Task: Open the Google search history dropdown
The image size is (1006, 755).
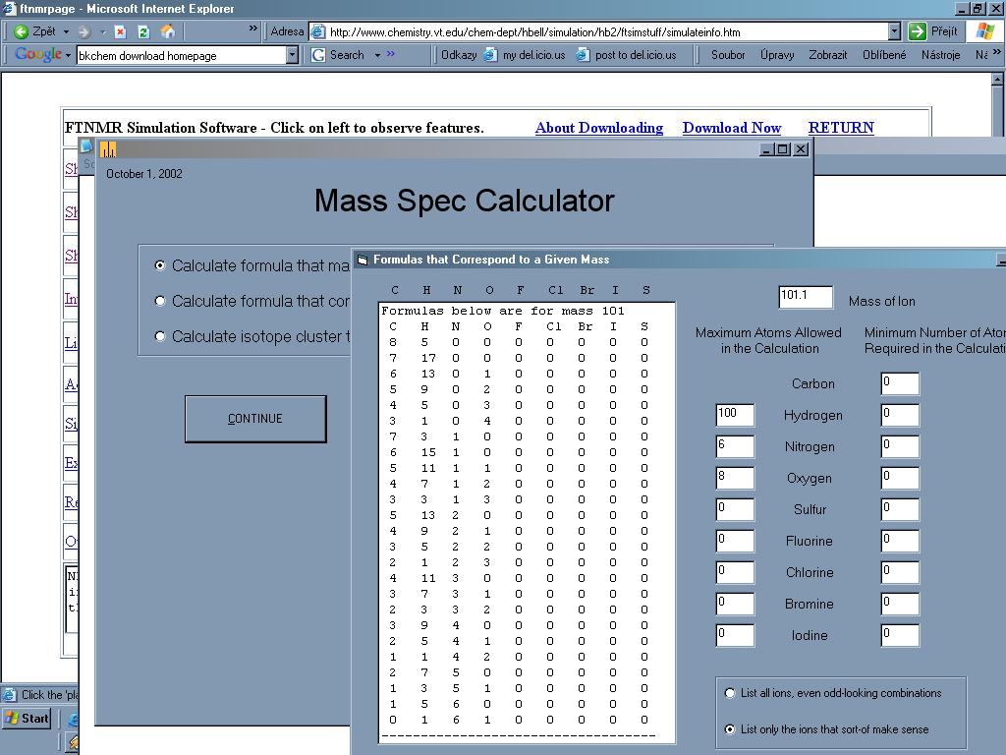Action: [293, 56]
